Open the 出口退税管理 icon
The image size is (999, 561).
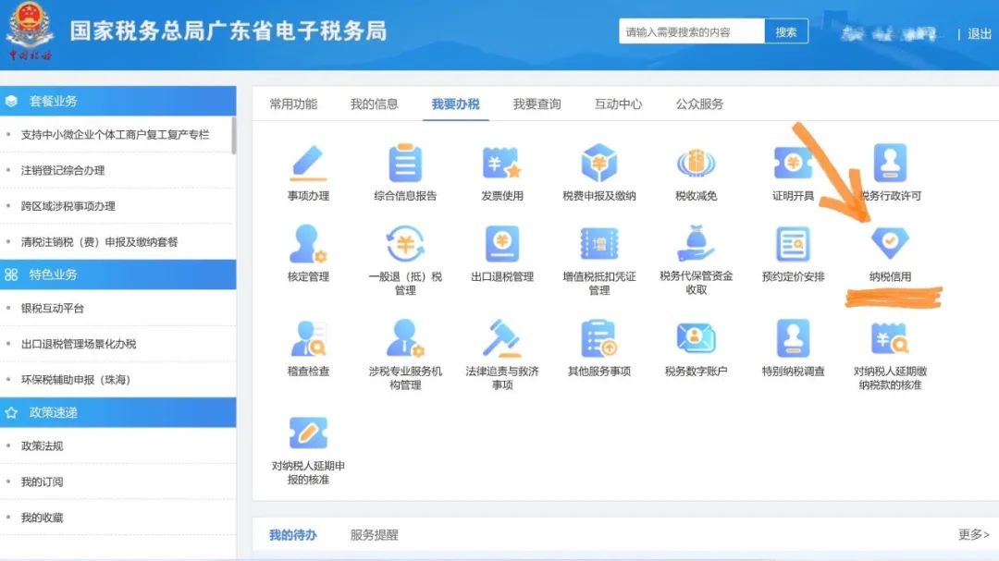click(502, 244)
